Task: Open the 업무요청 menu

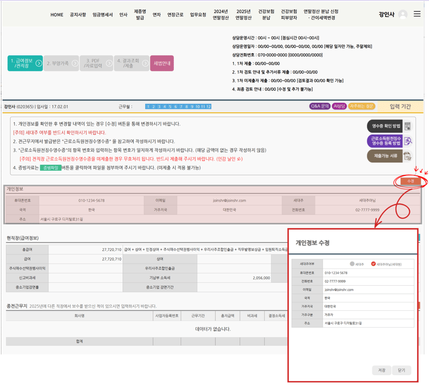Action: [x=198, y=15]
